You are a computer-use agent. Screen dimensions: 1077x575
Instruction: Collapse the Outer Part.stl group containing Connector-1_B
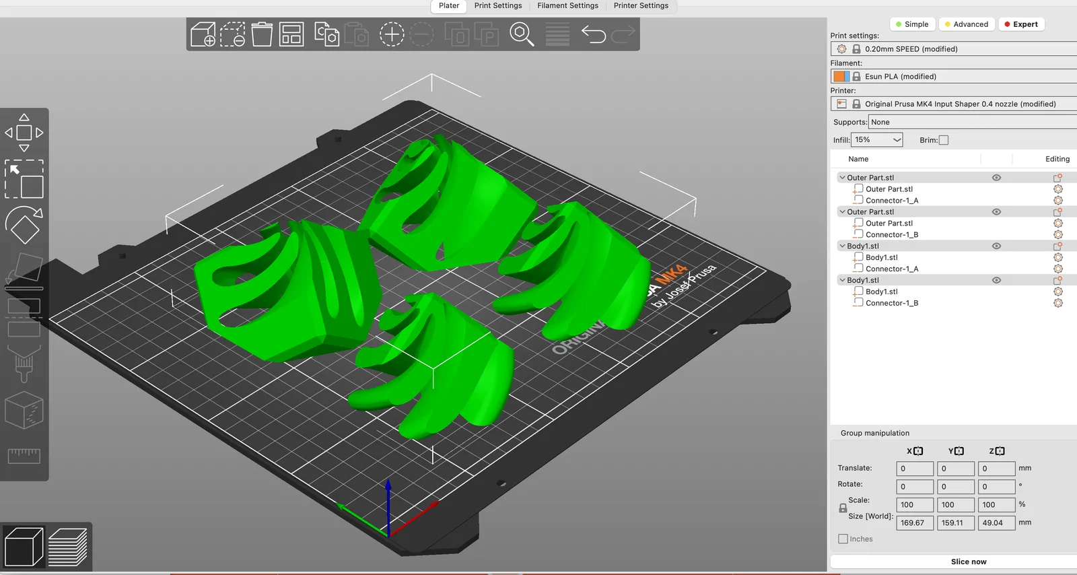842,212
